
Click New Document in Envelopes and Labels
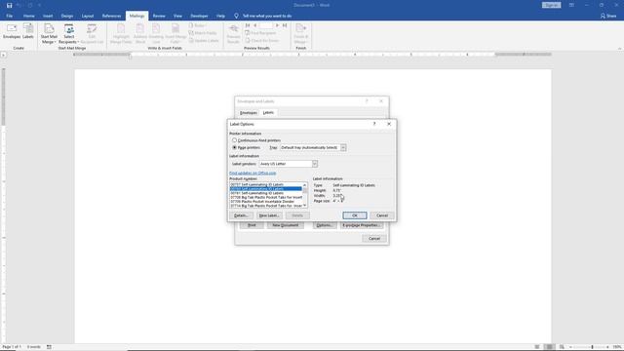(x=286, y=225)
